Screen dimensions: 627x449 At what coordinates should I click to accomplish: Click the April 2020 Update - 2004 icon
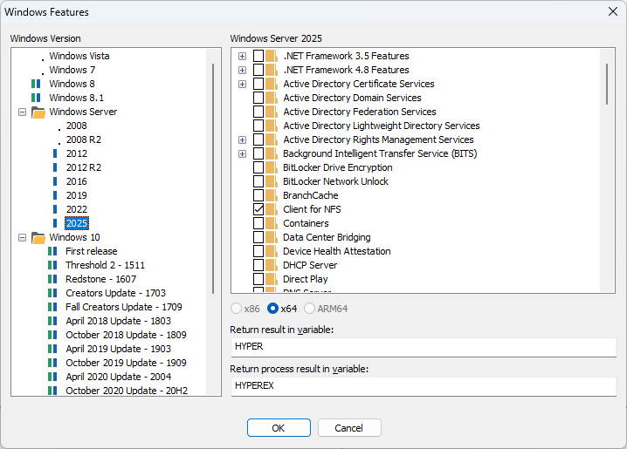point(52,377)
